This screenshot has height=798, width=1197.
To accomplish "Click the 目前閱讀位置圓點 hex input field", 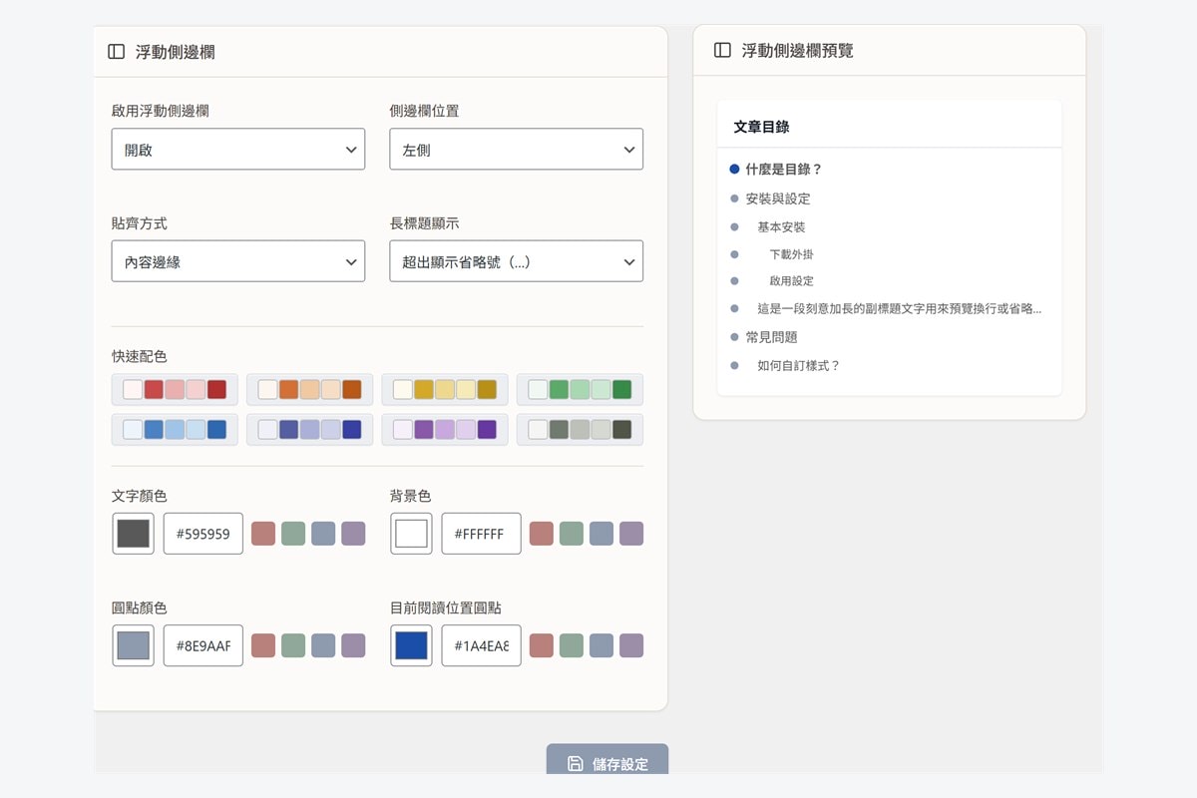I will pos(481,645).
